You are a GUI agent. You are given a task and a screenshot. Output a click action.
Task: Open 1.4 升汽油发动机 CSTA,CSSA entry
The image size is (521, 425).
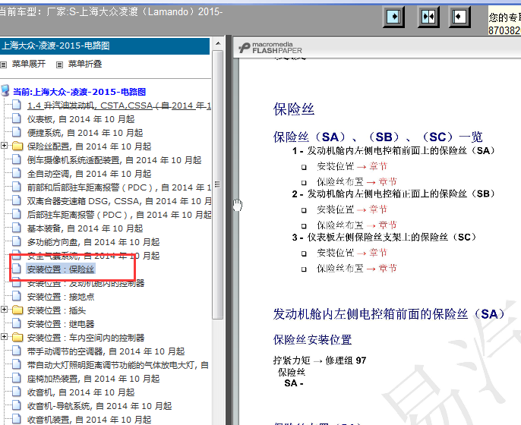119,105
